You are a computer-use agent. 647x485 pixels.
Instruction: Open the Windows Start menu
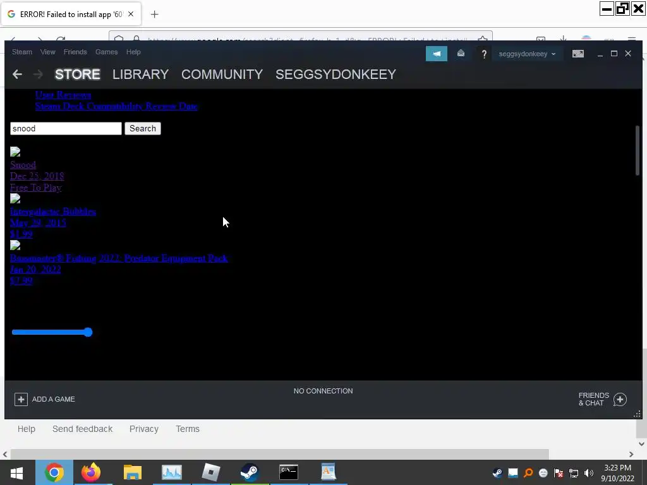click(x=16, y=472)
